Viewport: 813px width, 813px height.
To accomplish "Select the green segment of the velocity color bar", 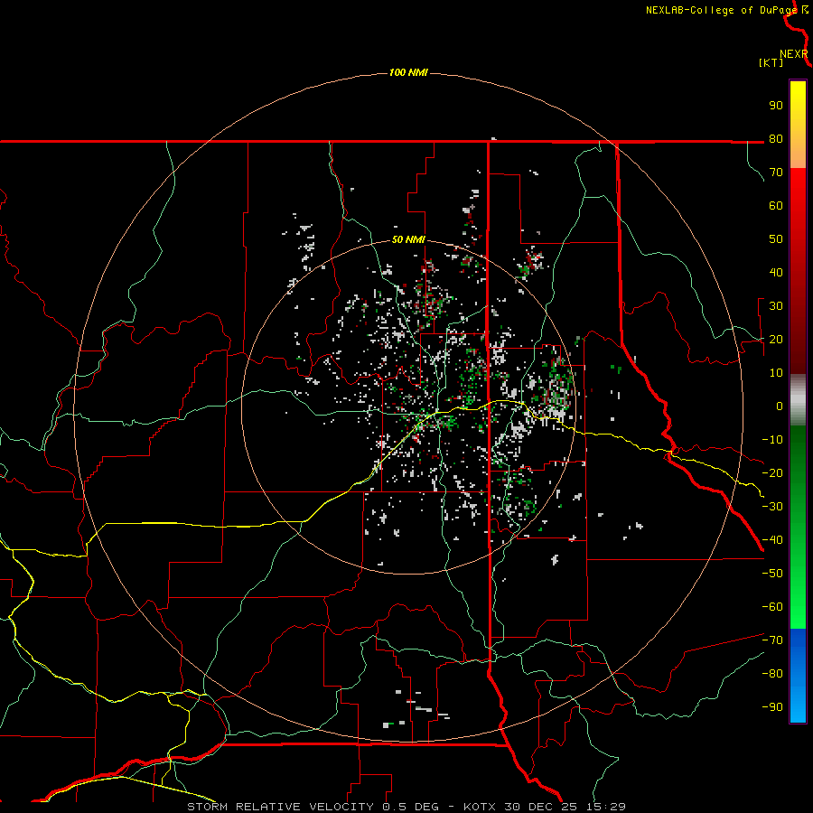I will coord(798,527).
